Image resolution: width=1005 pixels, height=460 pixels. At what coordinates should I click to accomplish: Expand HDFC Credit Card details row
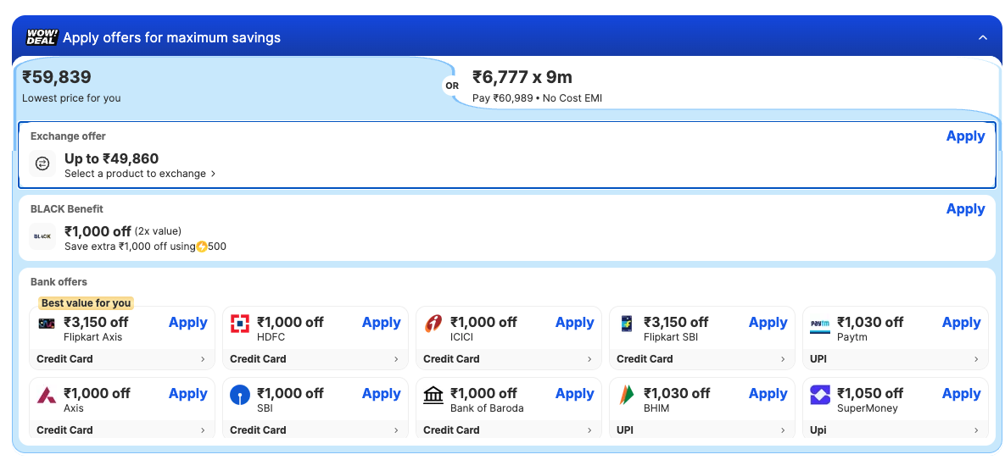(315, 359)
